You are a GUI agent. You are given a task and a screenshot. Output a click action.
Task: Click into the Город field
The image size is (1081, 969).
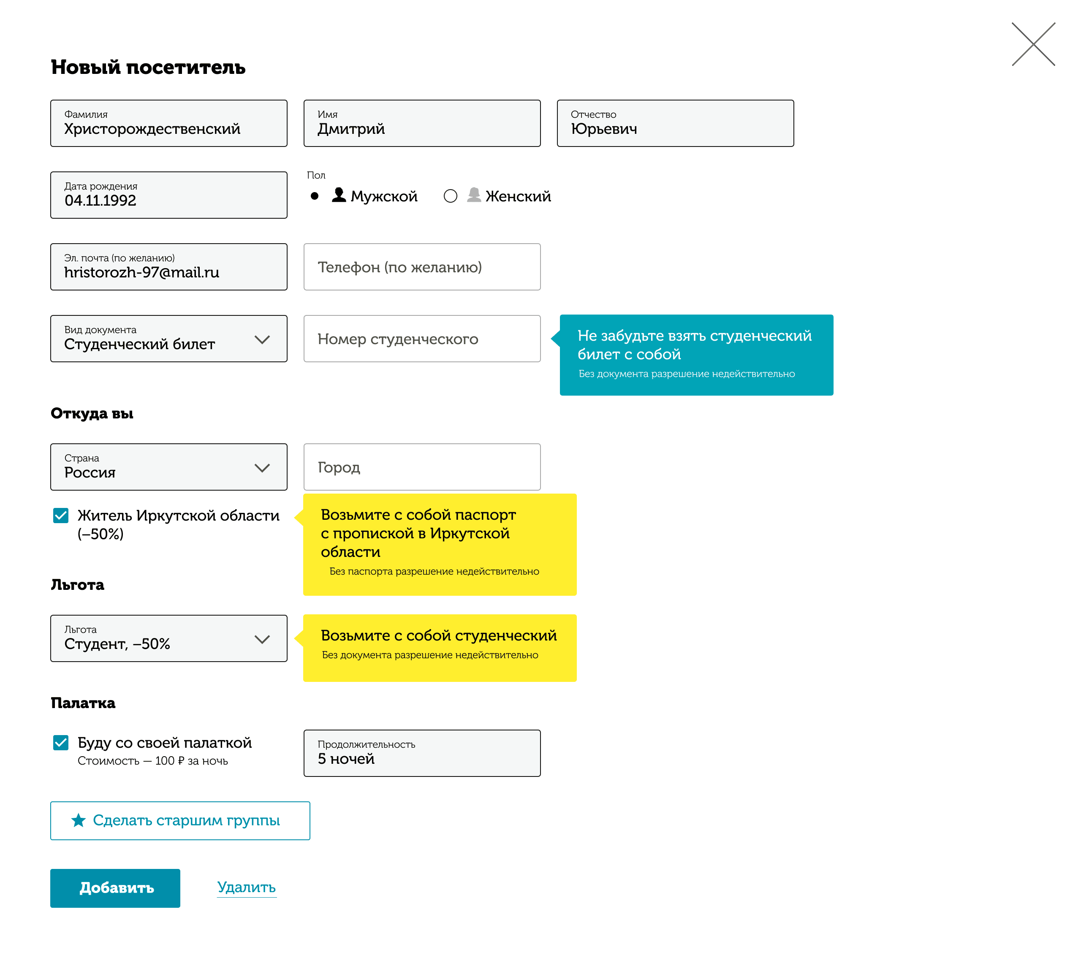[x=422, y=467]
